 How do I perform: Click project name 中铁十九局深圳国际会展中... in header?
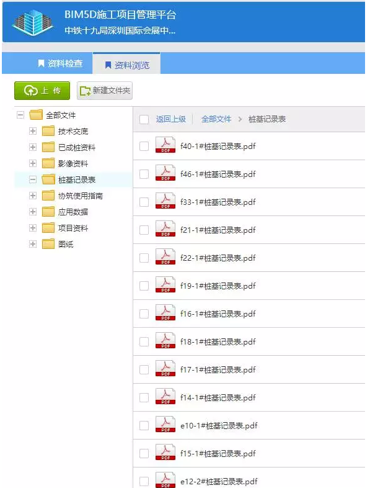(120, 30)
